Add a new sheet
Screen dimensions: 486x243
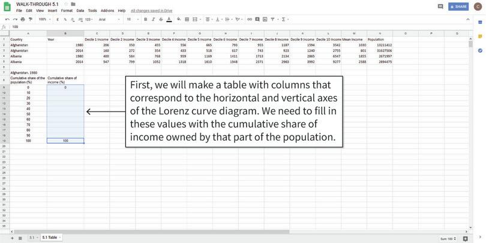(x=12, y=238)
